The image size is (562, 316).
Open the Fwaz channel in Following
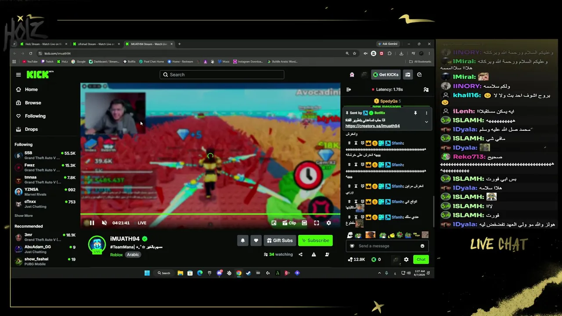click(x=45, y=167)
